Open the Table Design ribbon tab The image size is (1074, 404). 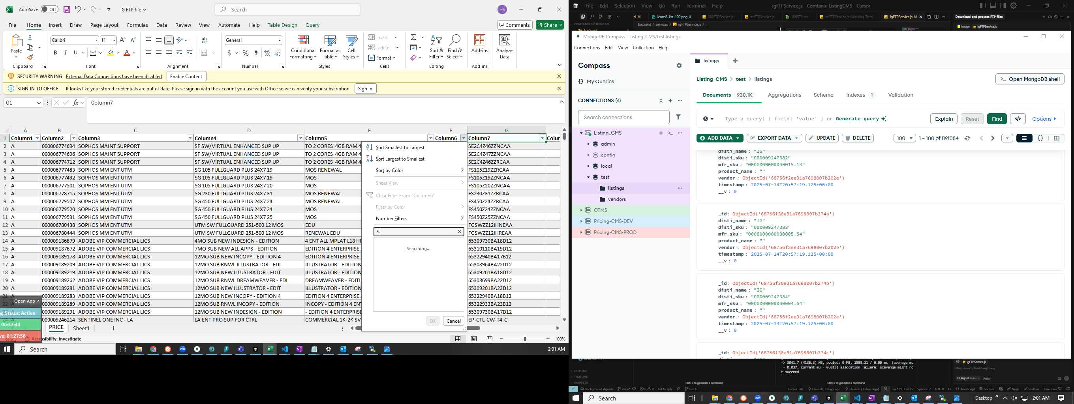tap(282, 25)
